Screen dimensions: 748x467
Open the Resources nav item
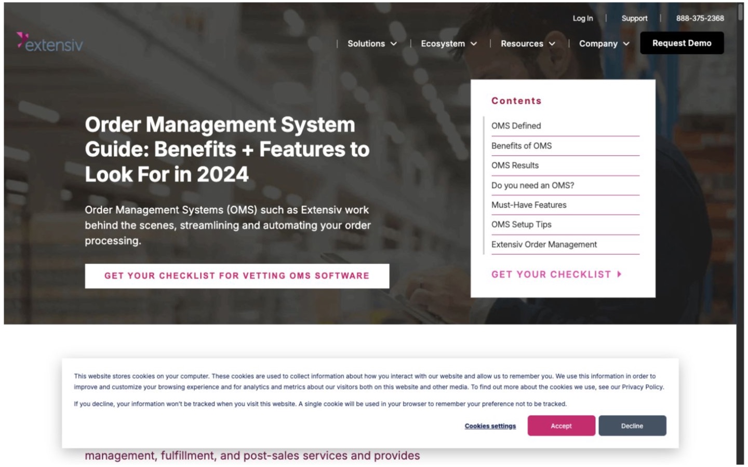click(x=522, y=44)
